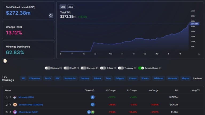Screen dimensions: 205x115
Task: Filter rankings by Avalanche
Action: pyautogui.click(x=70, y=78)
